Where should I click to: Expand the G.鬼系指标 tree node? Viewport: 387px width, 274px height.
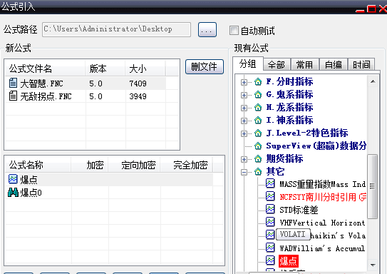(244, 95)
